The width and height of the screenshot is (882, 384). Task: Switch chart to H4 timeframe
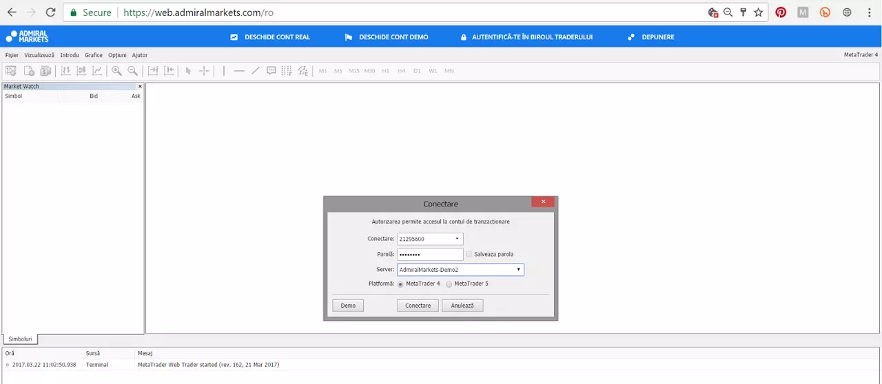[x=401, y=71]
